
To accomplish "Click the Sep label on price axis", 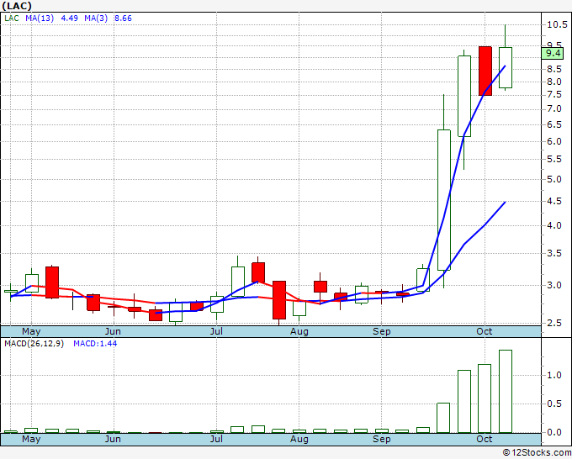I will (x=382, y=331).
